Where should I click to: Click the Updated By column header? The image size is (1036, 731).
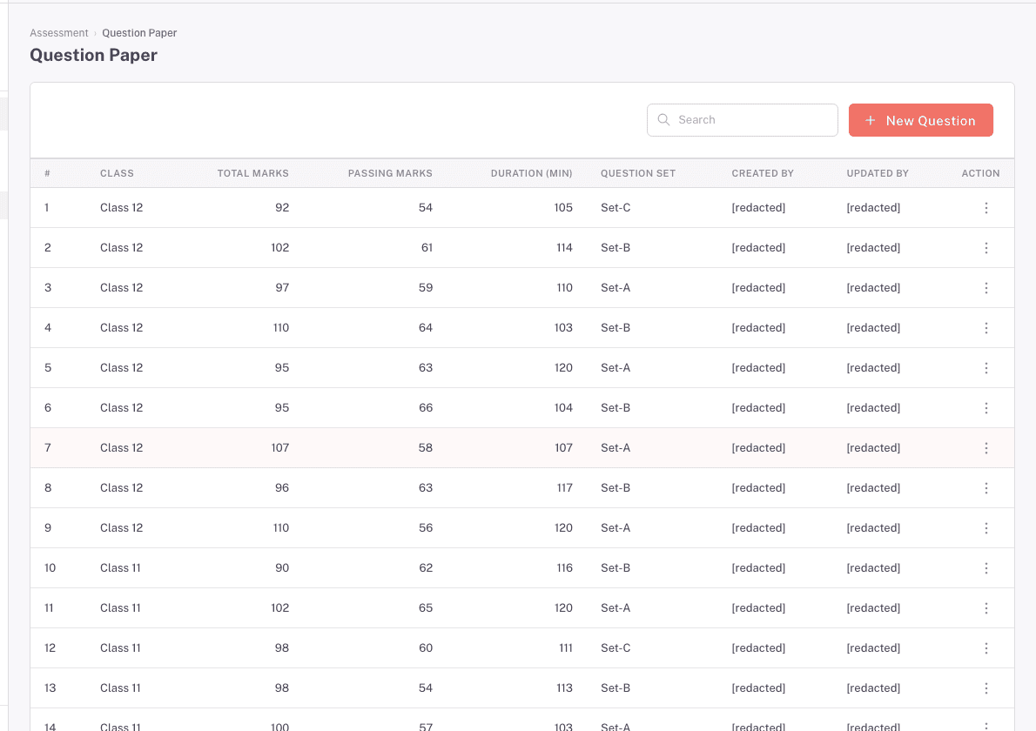pyautogui.click(x=878, y=173)
